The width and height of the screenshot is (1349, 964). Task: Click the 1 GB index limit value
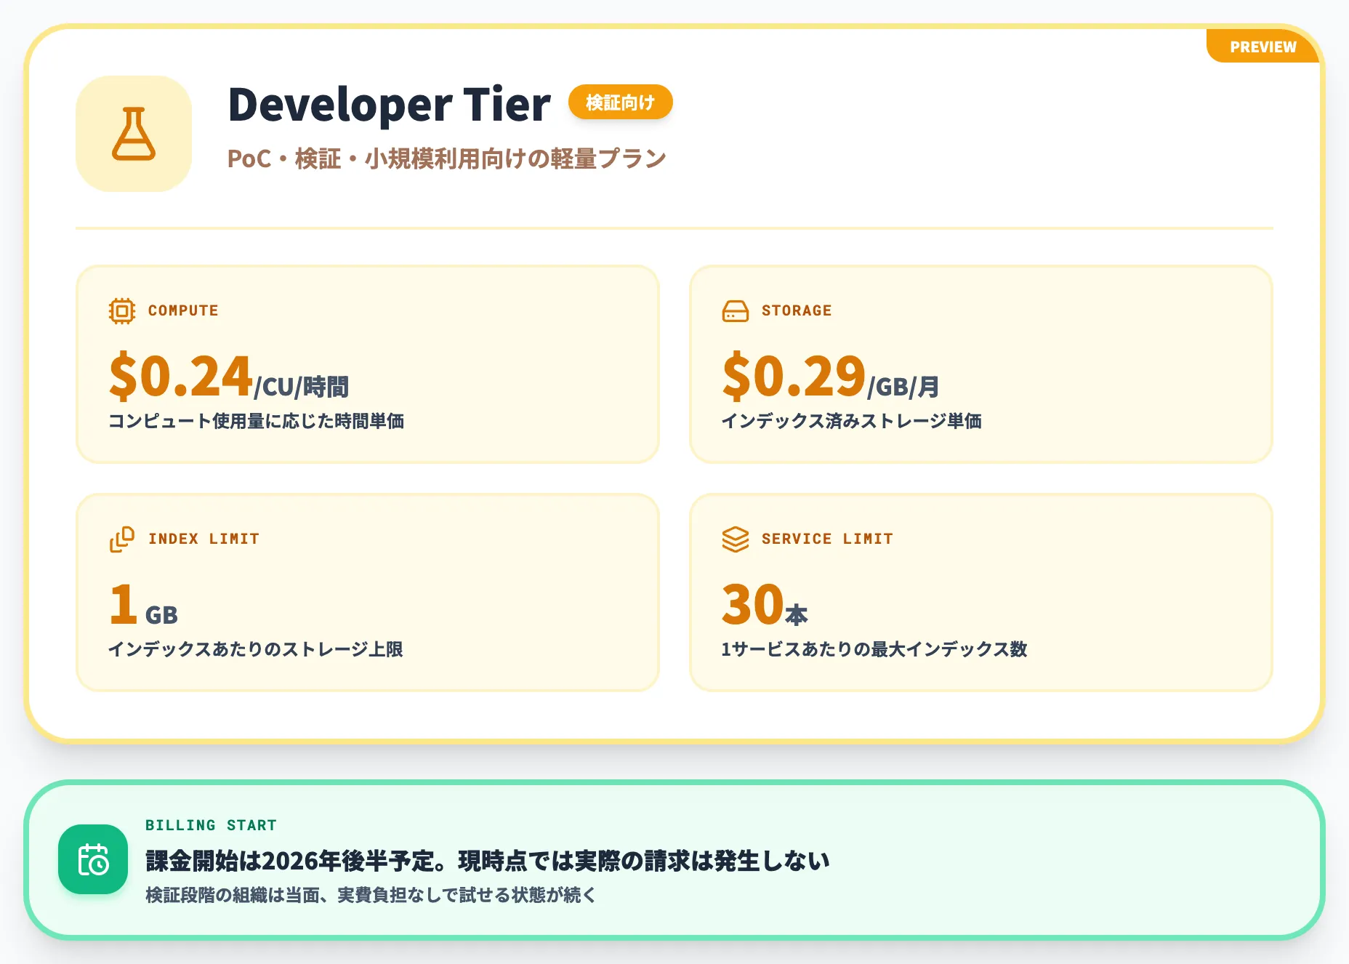tap(143, 605)
